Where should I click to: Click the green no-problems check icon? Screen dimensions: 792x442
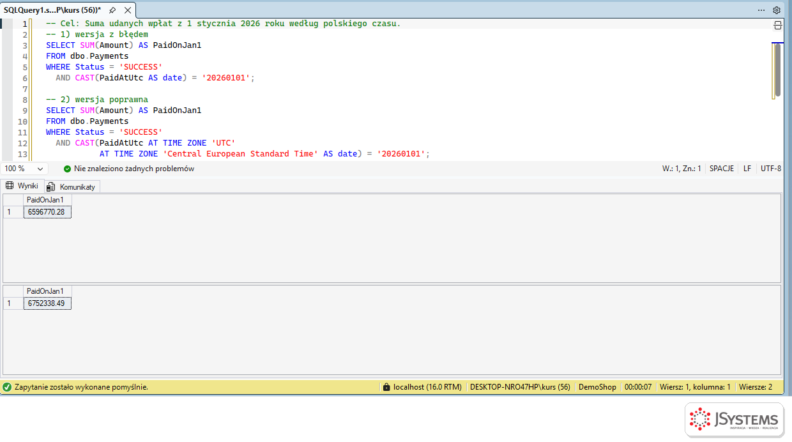(68, 169)
